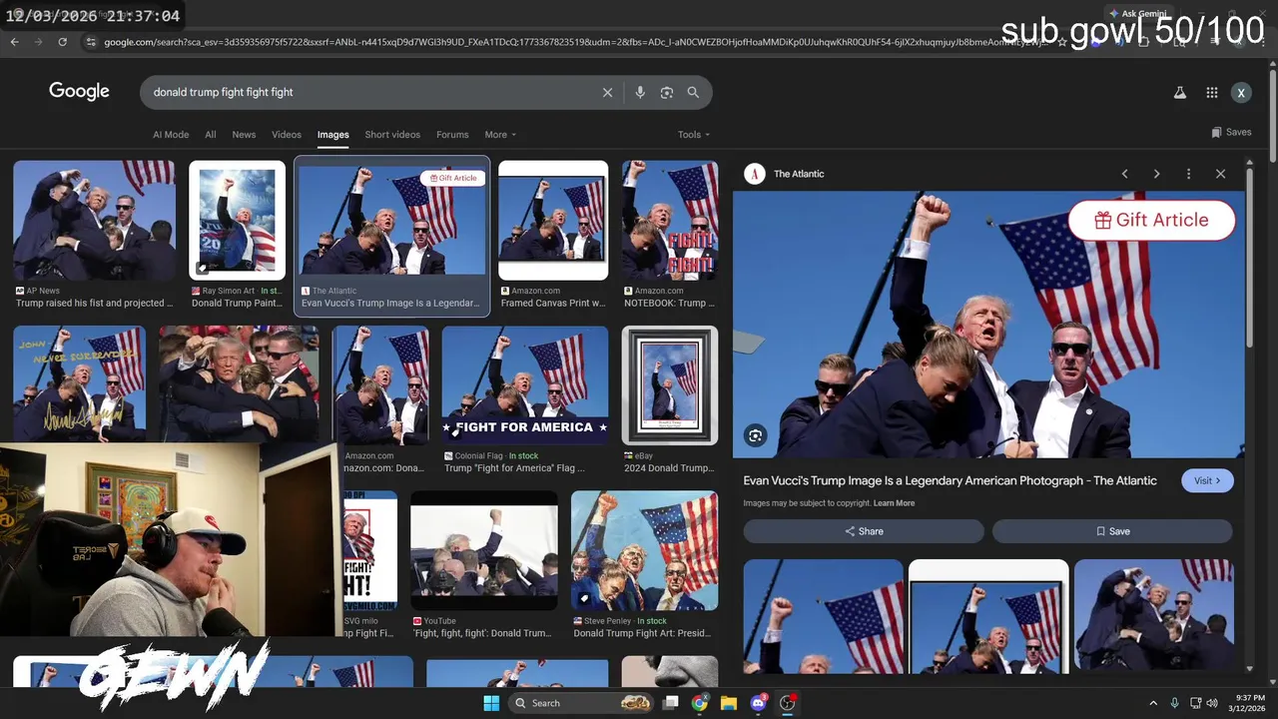Open Google account avatar X
1278x719 pixels.
click(x=1241, y=92)
